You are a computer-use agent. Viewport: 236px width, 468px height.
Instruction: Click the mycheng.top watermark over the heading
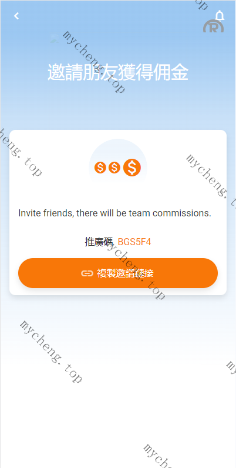pyautogui.click(x=93, y=62)
